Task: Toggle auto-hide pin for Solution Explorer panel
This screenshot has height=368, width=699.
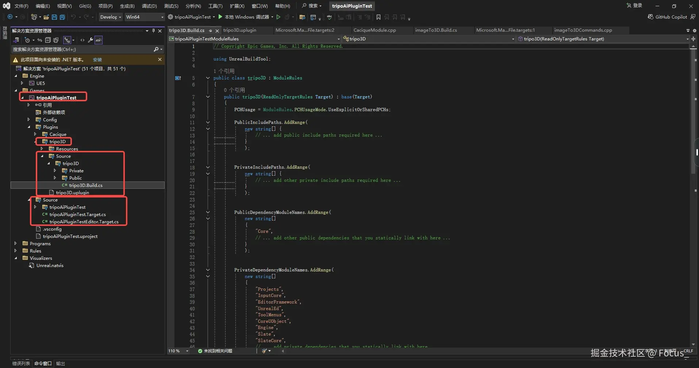Action: coord(153,31)
